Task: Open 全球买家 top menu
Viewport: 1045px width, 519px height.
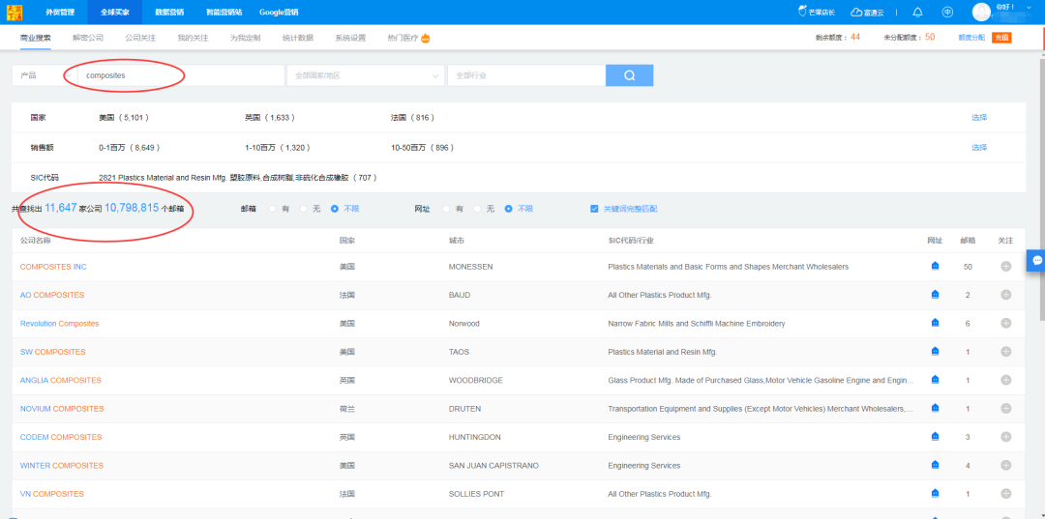Action: (114, 12)
